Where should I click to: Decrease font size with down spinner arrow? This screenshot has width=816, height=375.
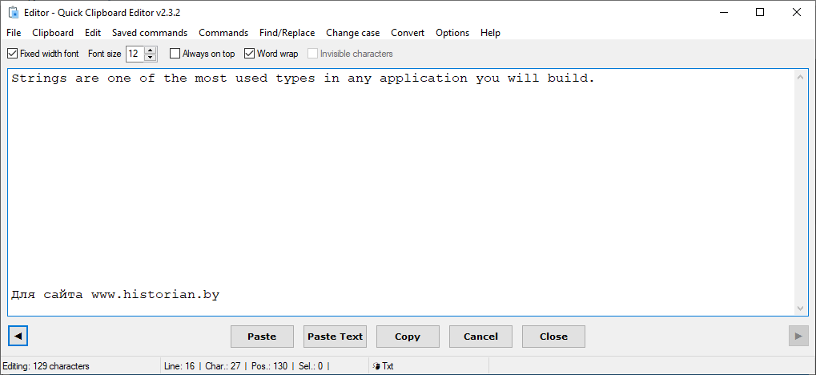click(150, 58)
